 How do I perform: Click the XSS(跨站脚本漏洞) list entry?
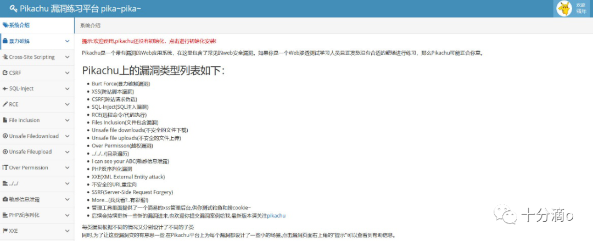click(113, 92)
